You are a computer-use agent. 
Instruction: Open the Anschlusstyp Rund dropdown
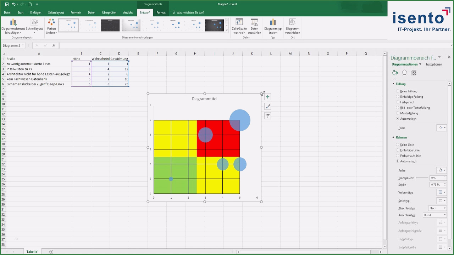point(435,215)
